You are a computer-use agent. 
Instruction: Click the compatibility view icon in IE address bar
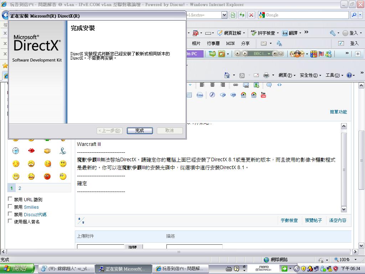[233, 15]
